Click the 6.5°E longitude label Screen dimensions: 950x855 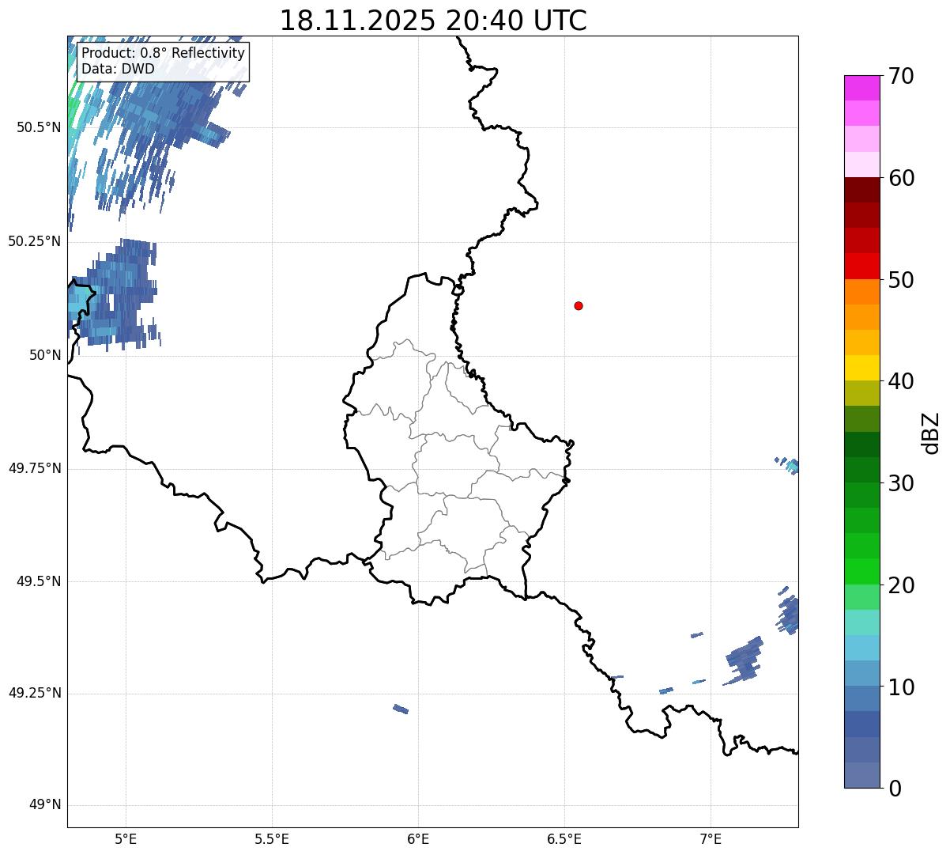coord(564,838)
